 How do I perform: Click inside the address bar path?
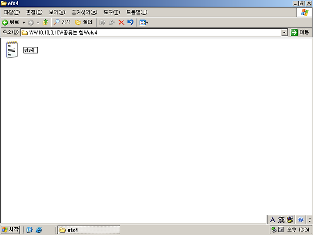152,33
